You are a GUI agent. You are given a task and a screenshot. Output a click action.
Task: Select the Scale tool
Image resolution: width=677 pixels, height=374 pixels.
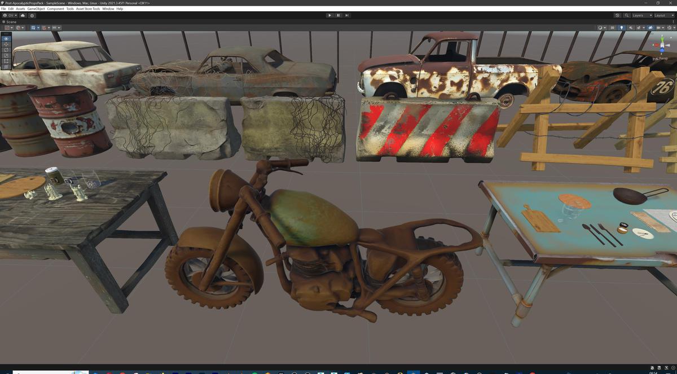click(x=6, y=55)
